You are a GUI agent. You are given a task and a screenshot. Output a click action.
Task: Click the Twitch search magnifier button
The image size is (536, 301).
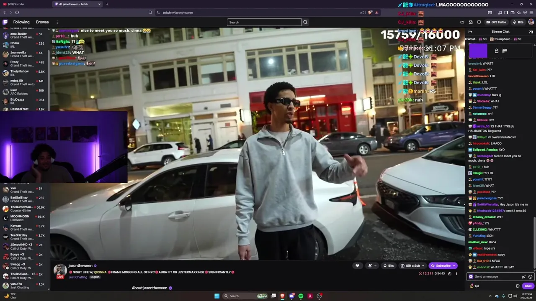[x=305, y=22]
